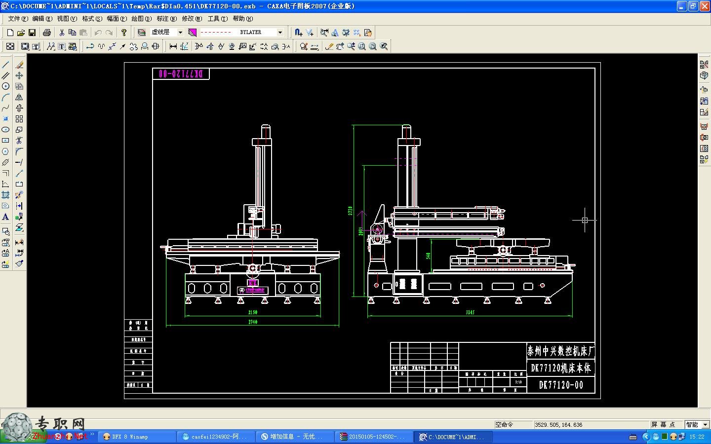Click the magenta layer color swatch
Image resolution: width=711 pixels, height=444 pixels.
click(193, 33)
